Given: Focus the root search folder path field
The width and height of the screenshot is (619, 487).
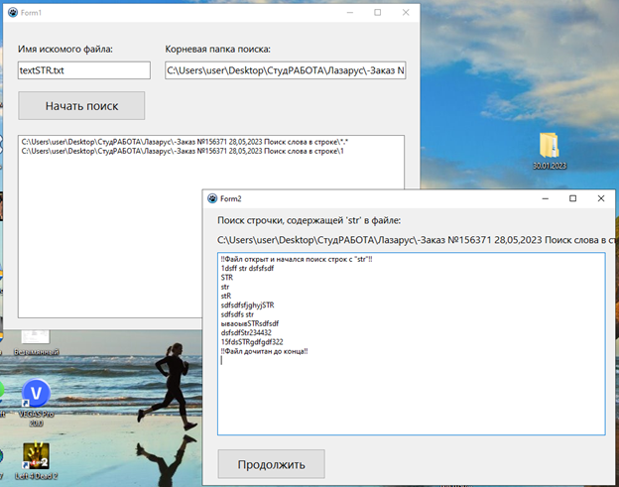Looking at the screenshot, I should click(x=286, y=70).
